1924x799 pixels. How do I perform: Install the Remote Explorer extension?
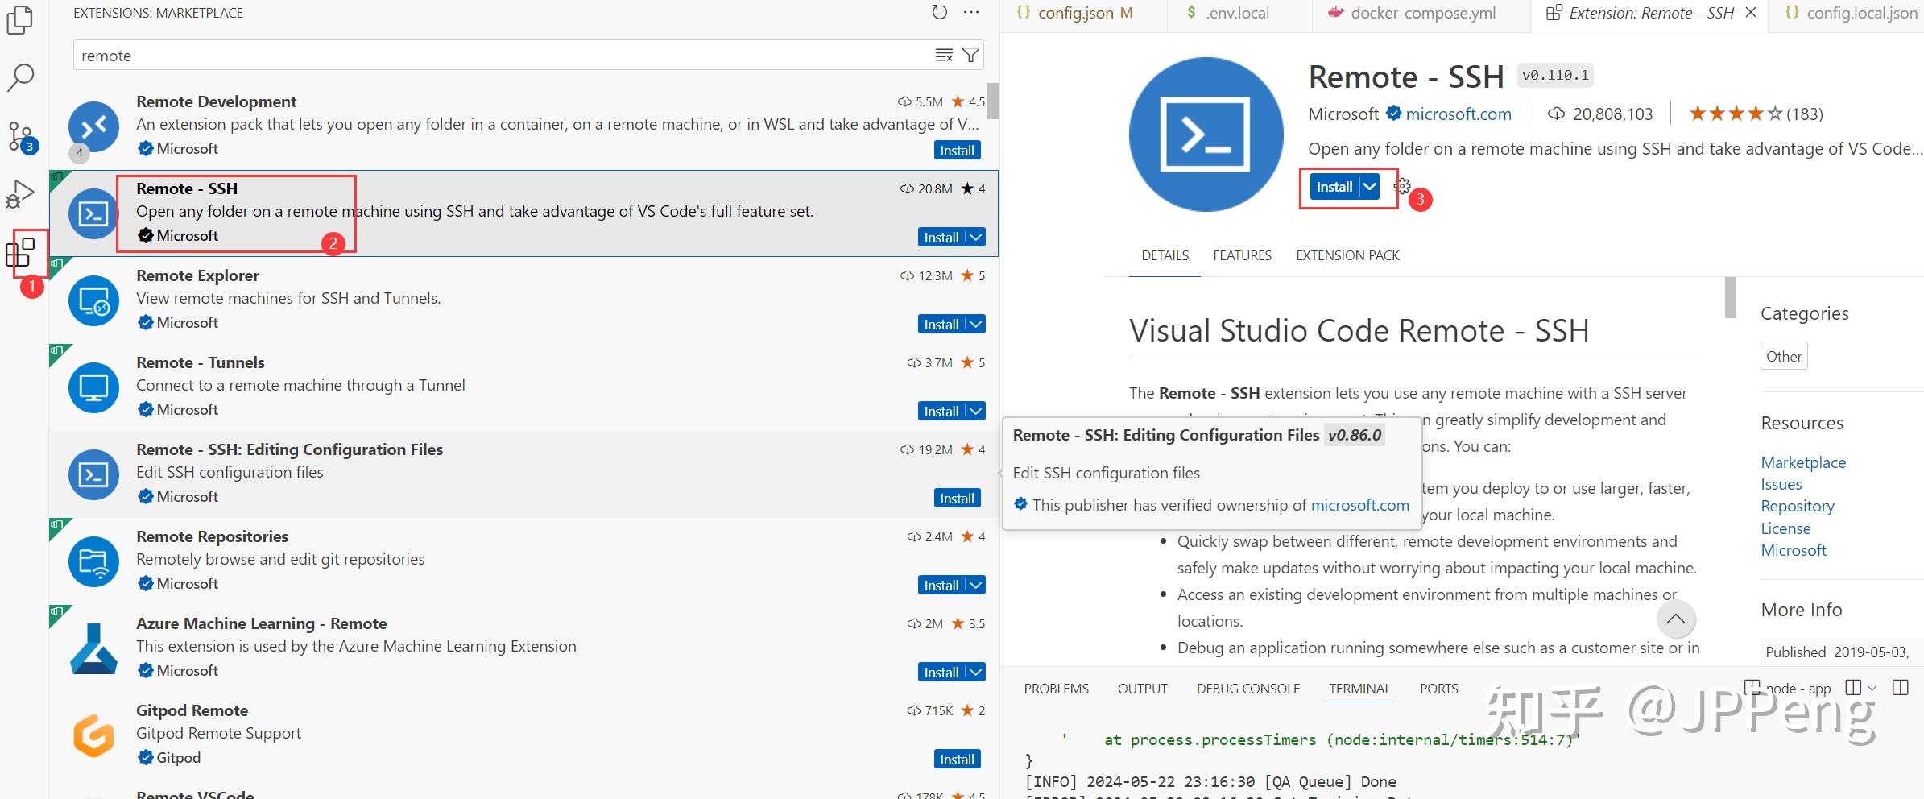click(941, 324)
